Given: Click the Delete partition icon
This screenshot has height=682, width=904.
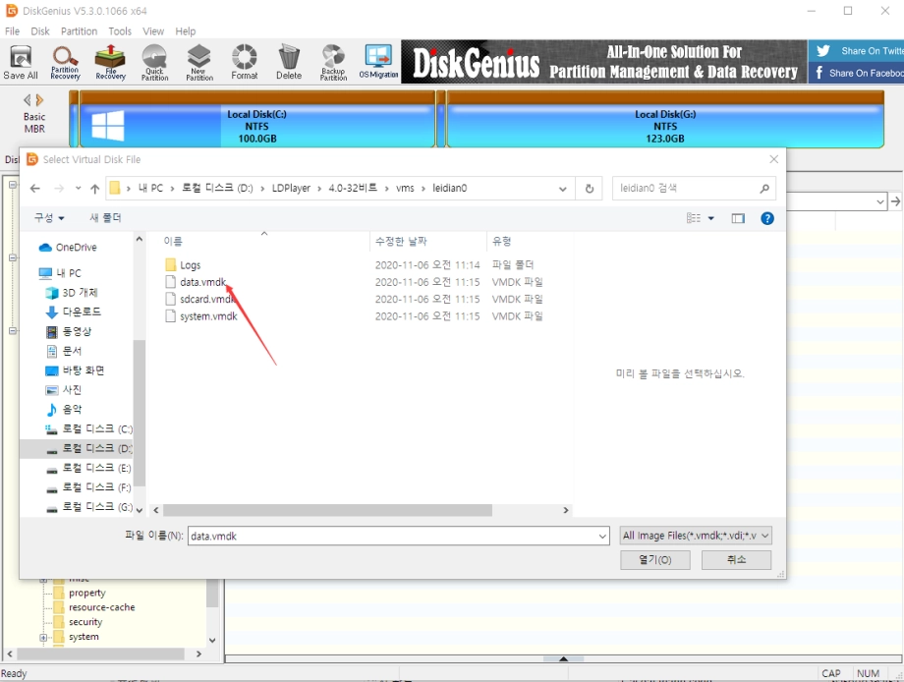Looking at the screenshot, I should [289, 62].
